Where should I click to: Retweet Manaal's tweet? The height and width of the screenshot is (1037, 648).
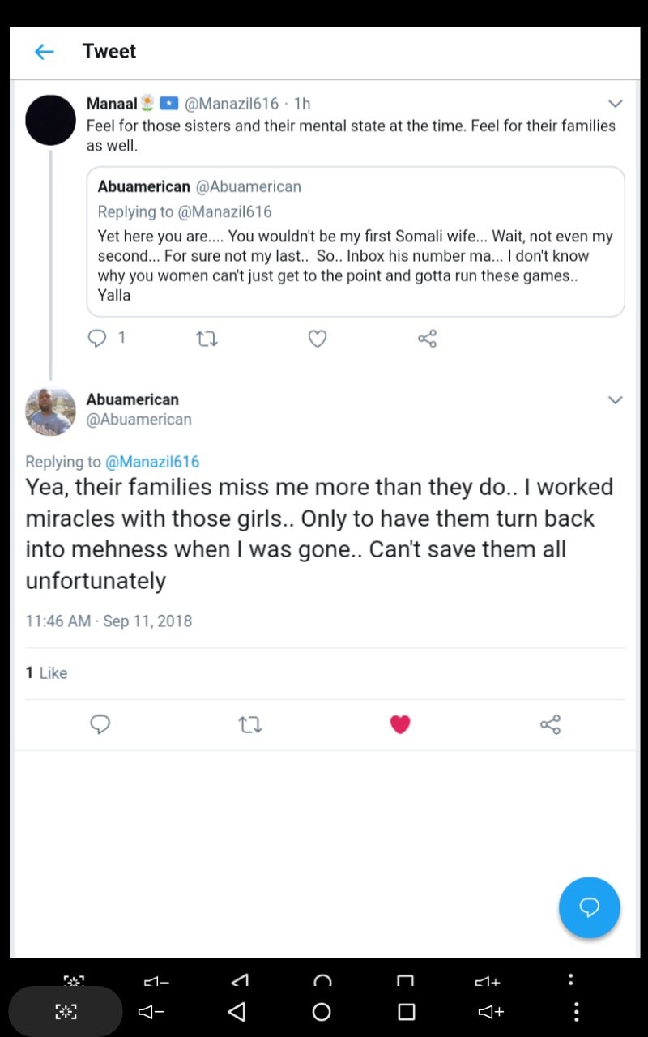tap(207, 339)
